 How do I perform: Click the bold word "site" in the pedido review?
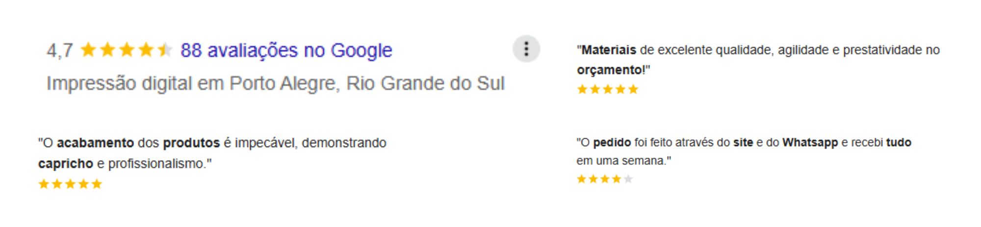click(x=743, y=143)
